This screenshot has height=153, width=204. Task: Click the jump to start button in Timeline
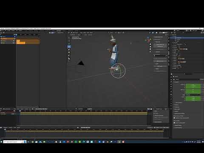pyautogui.click(x=81, y=127)
